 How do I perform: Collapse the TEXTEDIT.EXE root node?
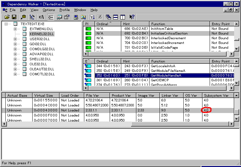6,24
